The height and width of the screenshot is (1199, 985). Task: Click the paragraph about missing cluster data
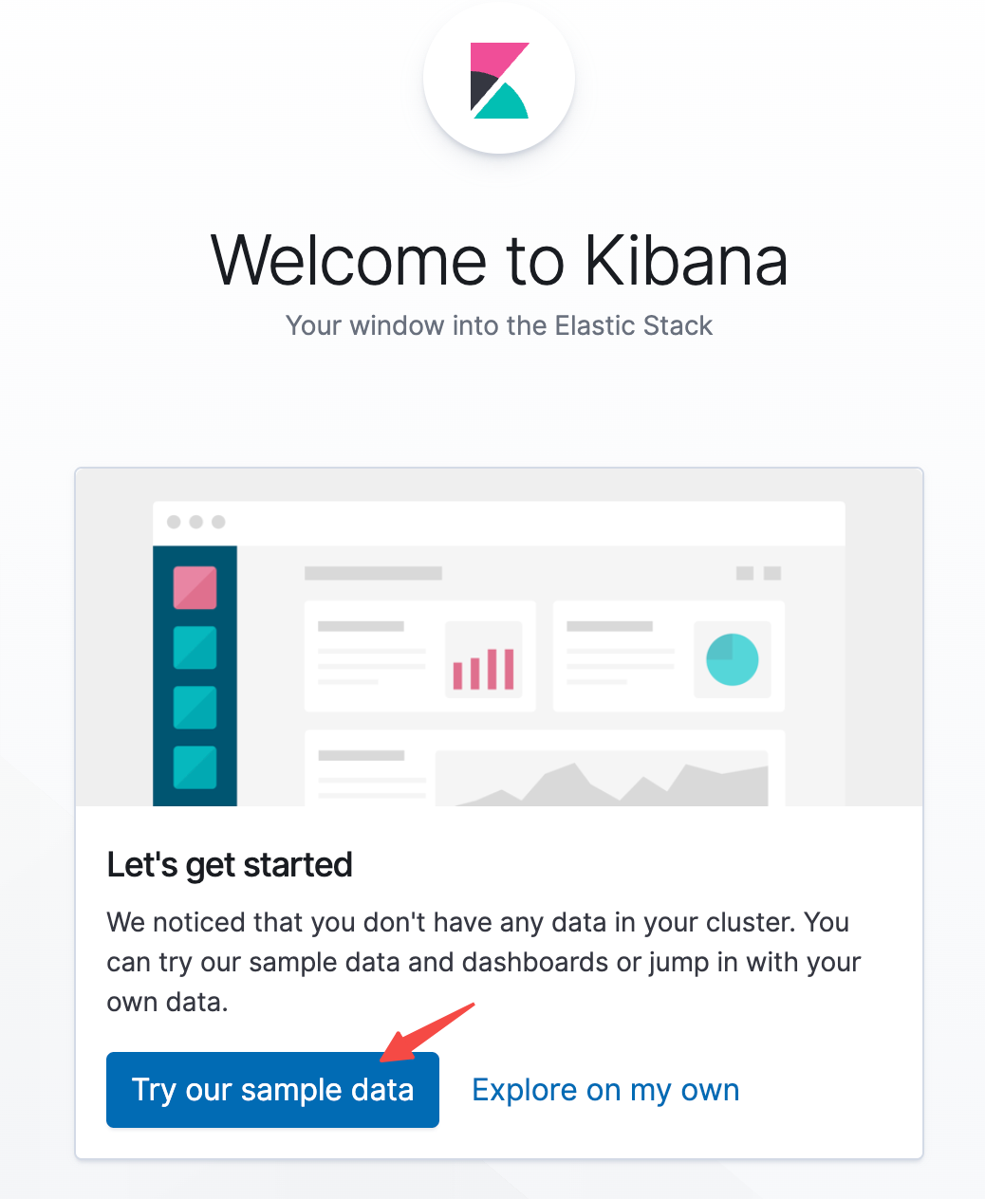click(484, 962)
